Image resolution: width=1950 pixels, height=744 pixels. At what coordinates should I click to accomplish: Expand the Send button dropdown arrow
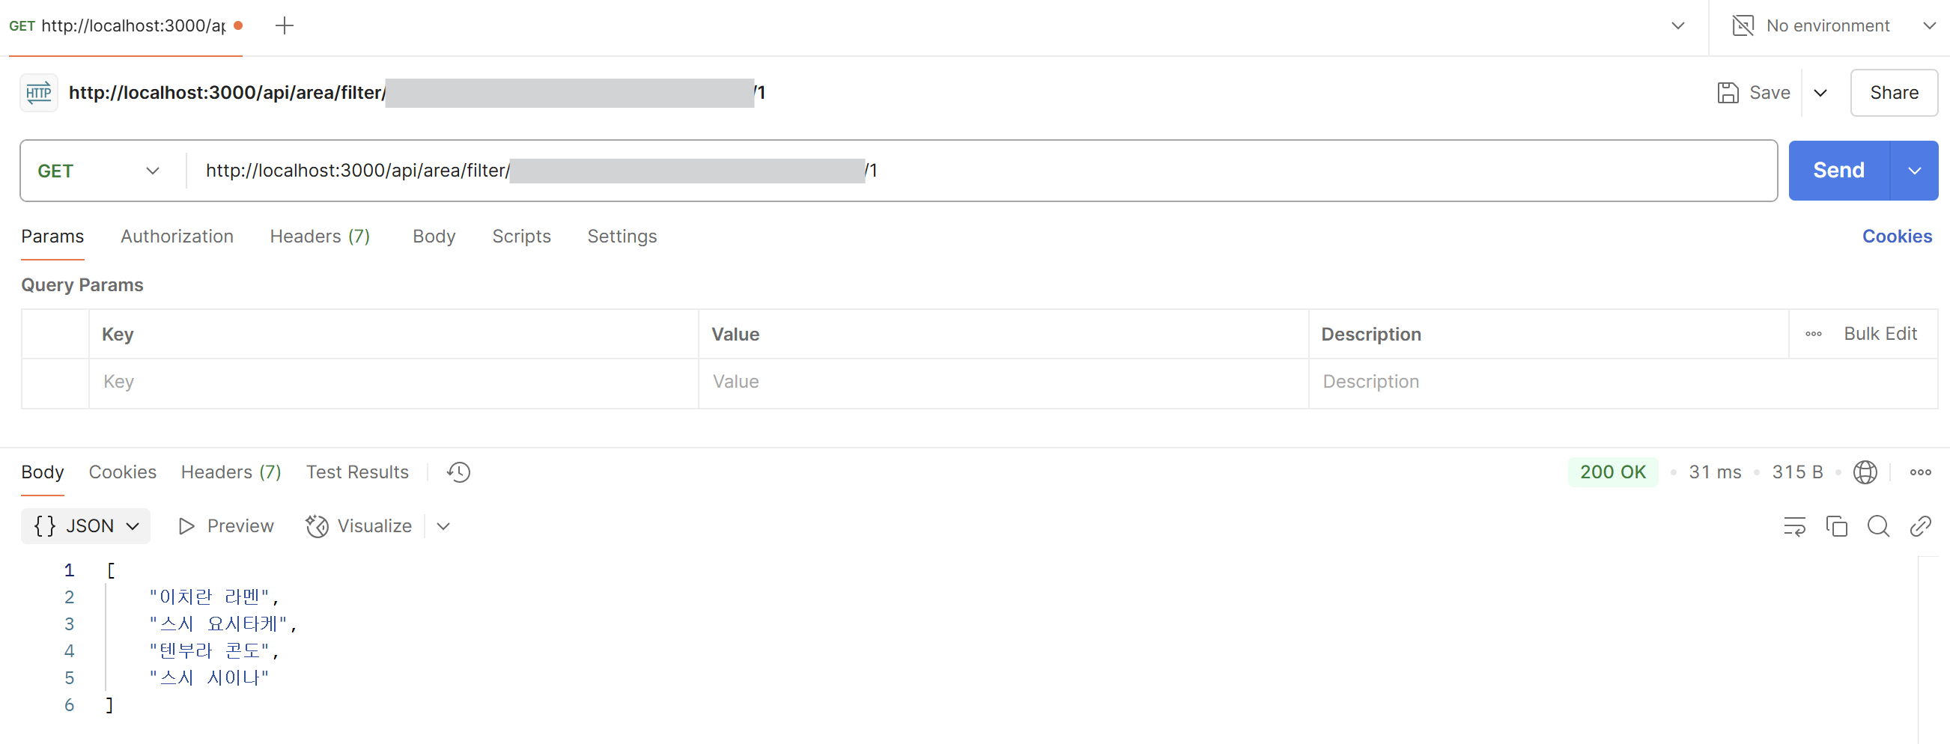(x=1914, y=171)
